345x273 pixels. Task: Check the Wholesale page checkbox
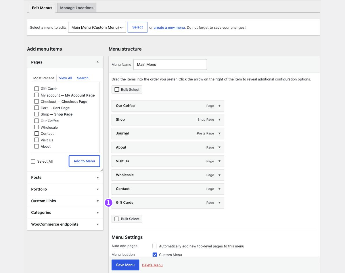tap(37, 127)
